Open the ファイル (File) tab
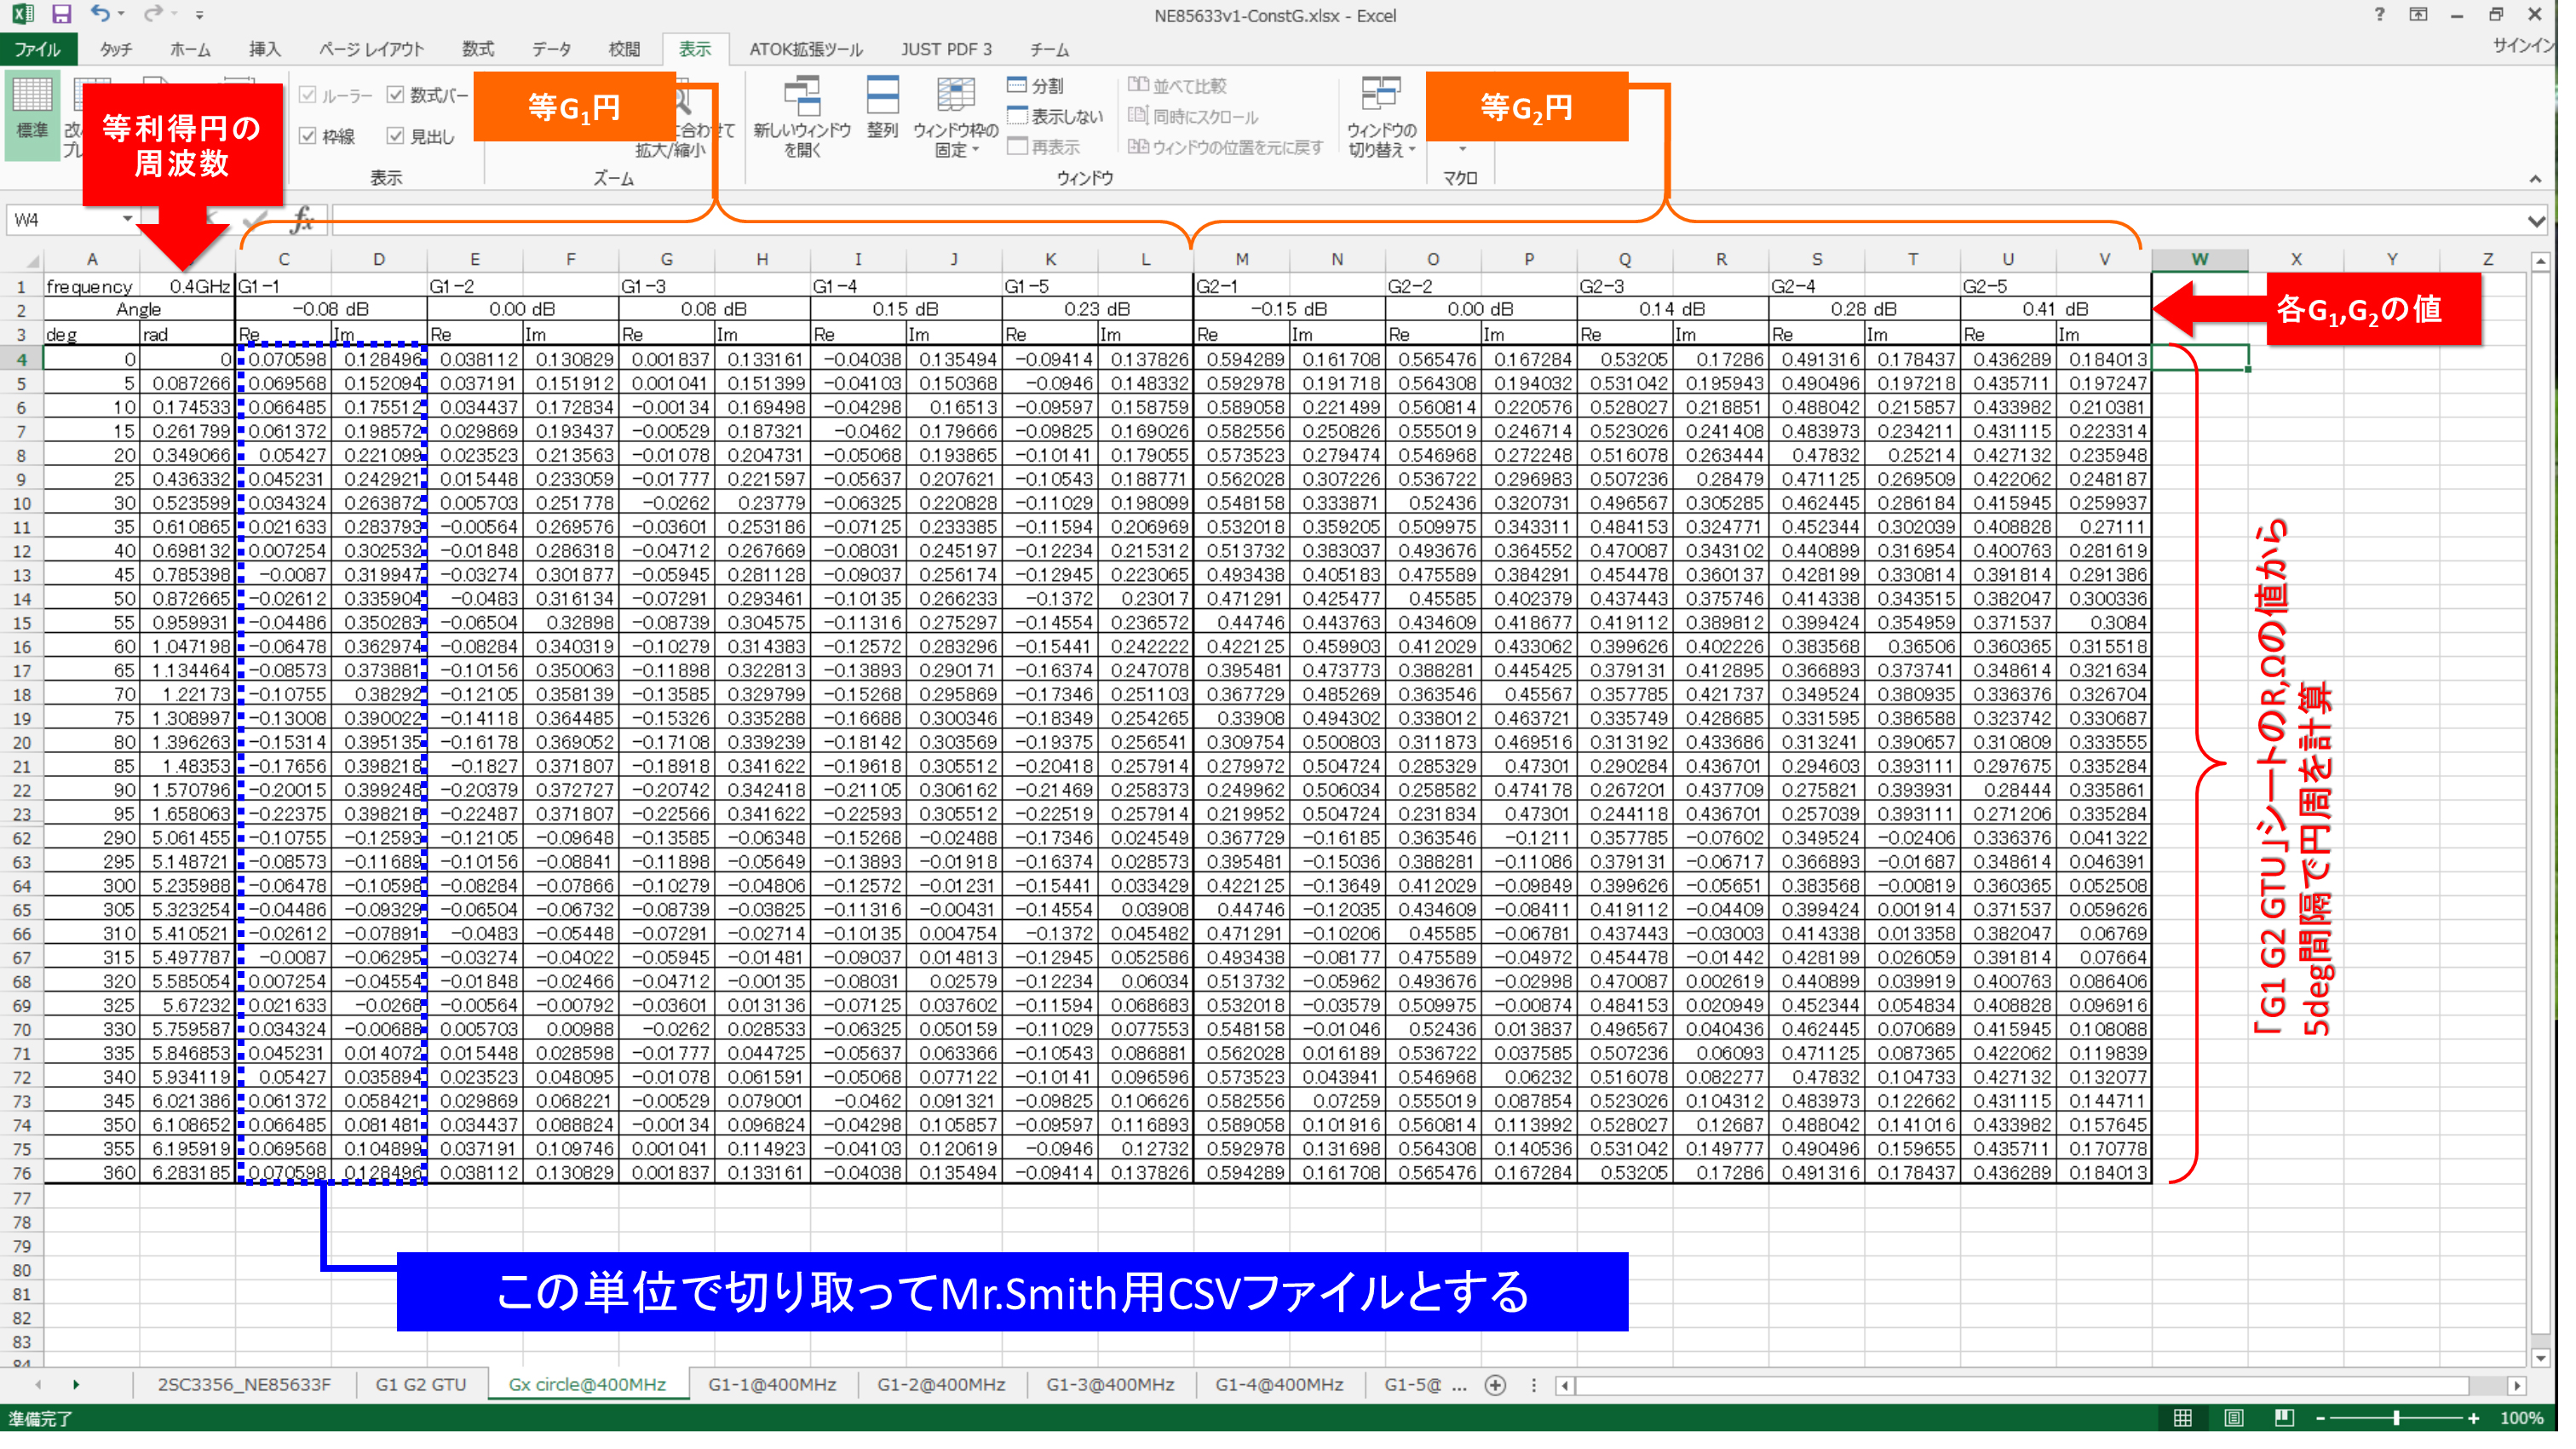 tap(39, 49)
